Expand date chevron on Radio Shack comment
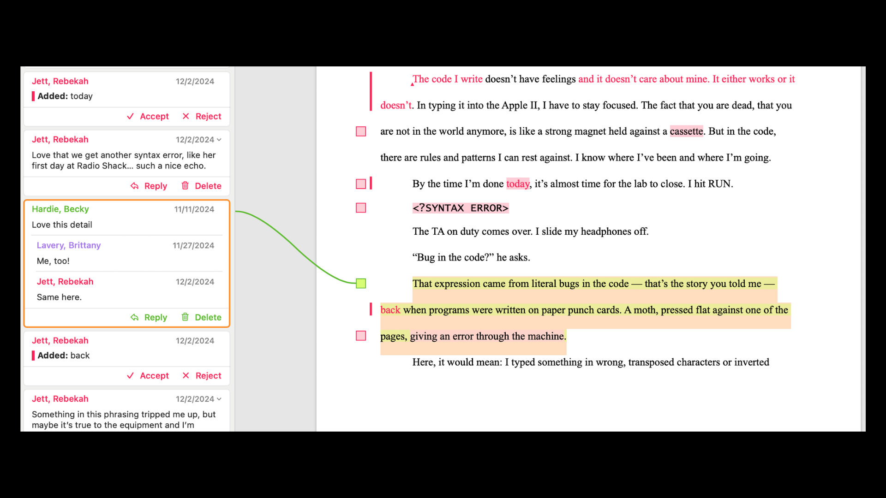Viewport: 886px width, 498px height. coord(219,140)
